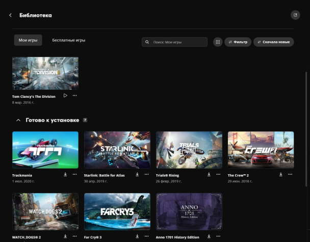Open more options for Anno 1701 History Edition
Image resolution: width=310 pixels, height=242 pixels.
tap(218, 236)
